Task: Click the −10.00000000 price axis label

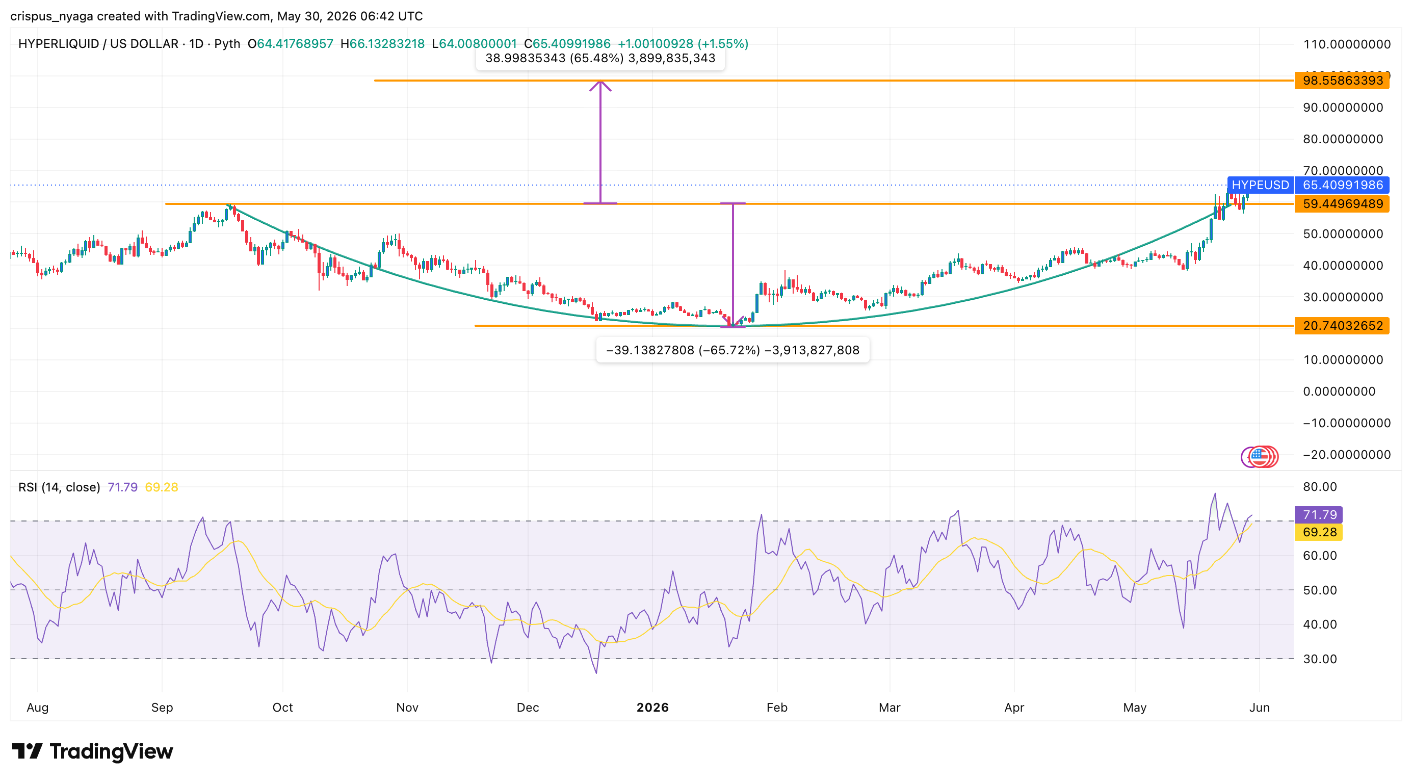Action: [1347, 423]
